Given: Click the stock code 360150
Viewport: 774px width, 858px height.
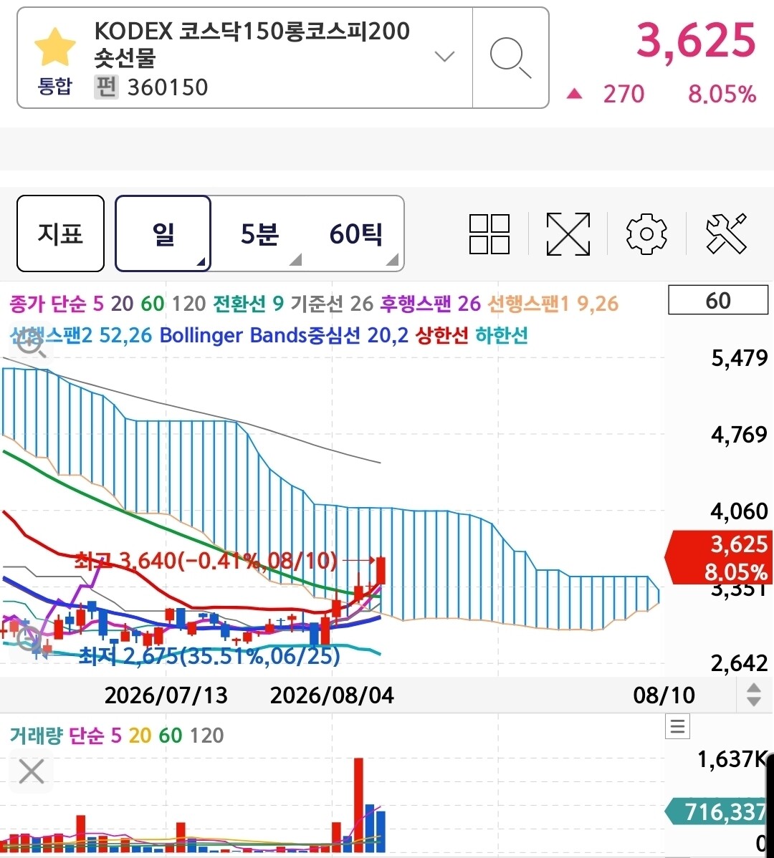Looking at the screenshot, I should [168, 87].
